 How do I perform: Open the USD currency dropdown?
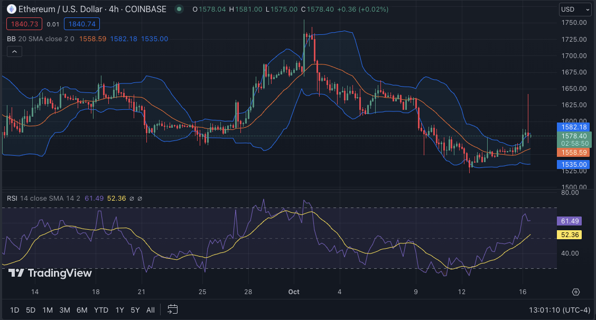(575, 10)
